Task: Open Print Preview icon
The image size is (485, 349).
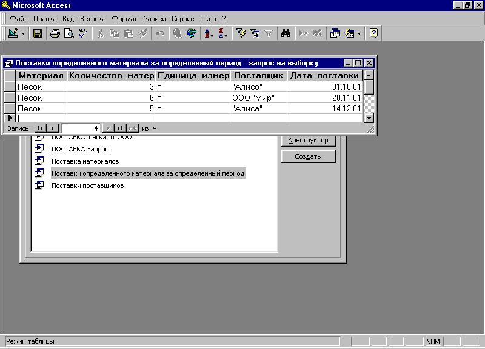Action: click(x=69, y=33)
